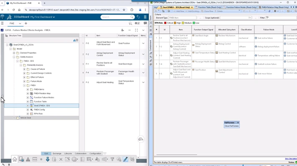
Task: Tick the select-all checkbox in the table header
Action: pos(83,36)
